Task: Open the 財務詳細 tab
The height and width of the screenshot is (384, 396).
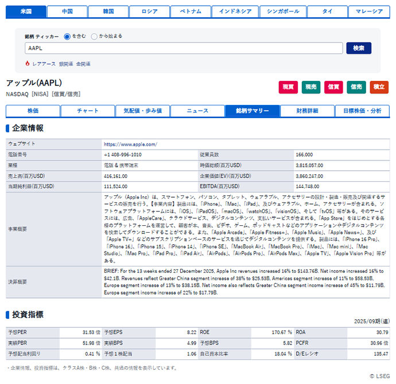Action: tap(307, 111)
